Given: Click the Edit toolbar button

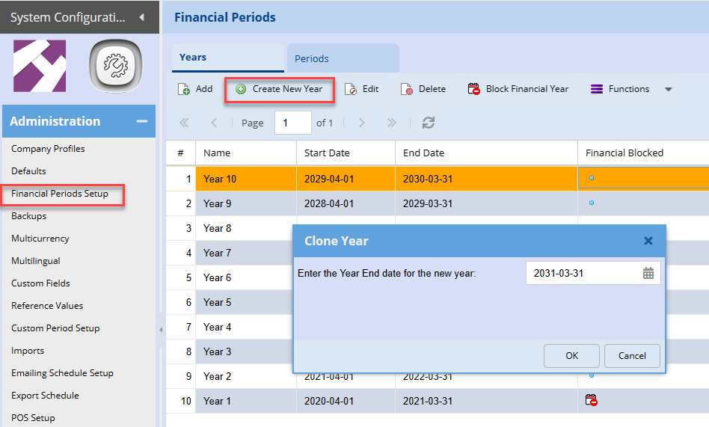Looking at the screenshot, I should pyautogui.click(x=362, y=89).
